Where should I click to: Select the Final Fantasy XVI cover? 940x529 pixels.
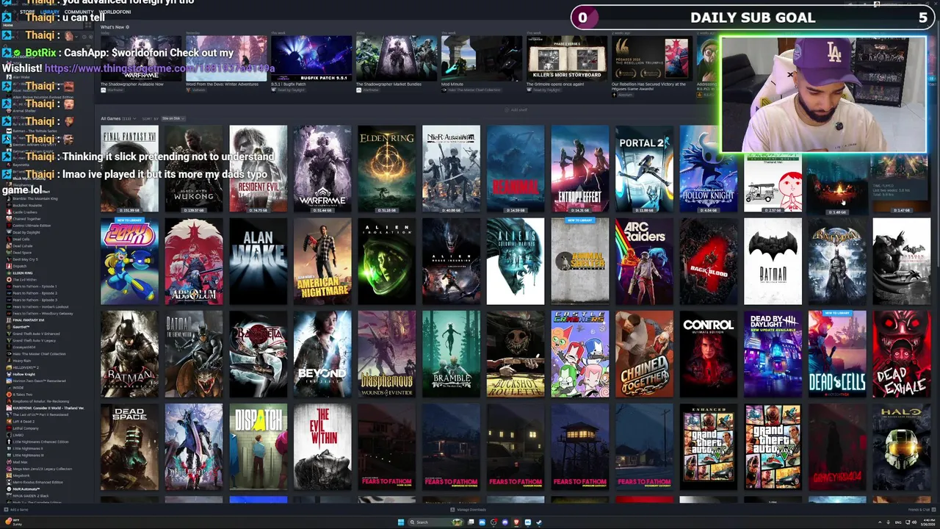pos(129,168)
